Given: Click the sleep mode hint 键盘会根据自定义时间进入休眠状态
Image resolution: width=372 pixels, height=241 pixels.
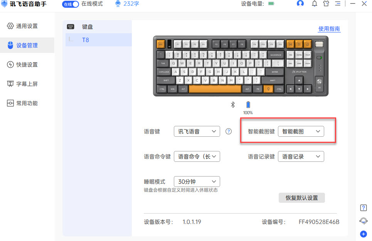Looking at the screenshot, I should [181, 190].
